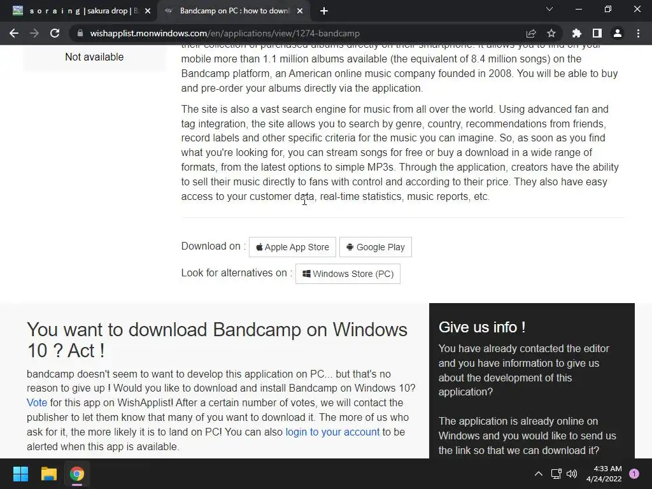This screenshot has width=652, height=489.
Task: Click the forward navigation arrow
Action: pyautogui.click(x=34, y=33)
